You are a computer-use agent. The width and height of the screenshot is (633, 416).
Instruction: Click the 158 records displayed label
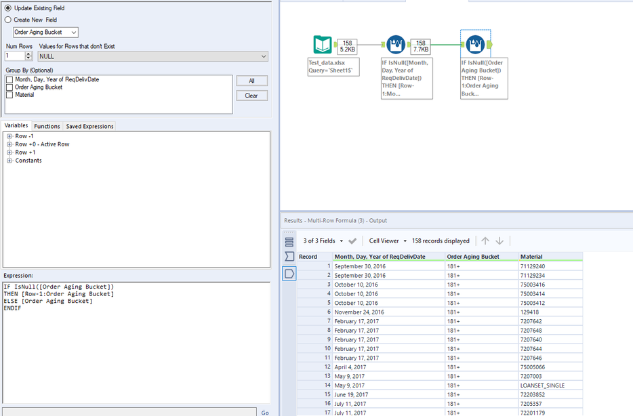click(441, 241)
